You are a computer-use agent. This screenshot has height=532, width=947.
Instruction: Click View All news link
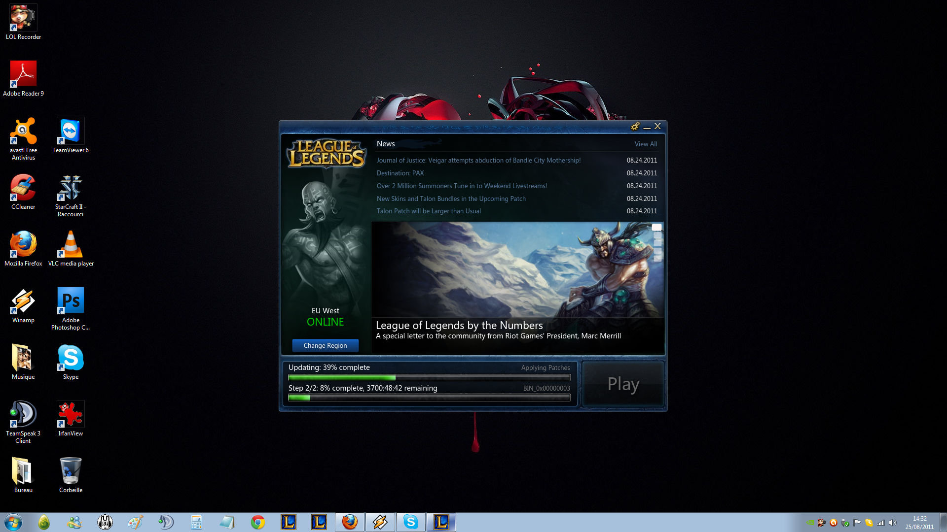point(646,144)
